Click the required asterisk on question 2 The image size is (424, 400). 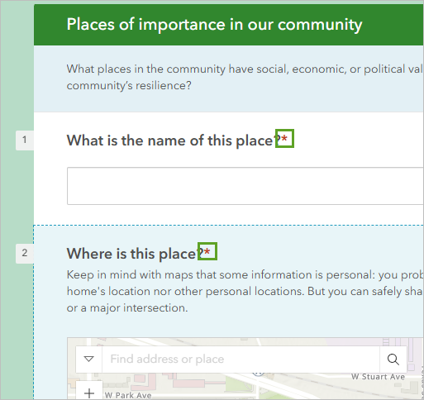(x=207, y=251)
